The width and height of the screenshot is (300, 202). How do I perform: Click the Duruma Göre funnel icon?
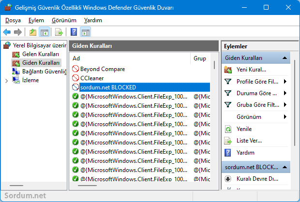click(x=228, y=93)
